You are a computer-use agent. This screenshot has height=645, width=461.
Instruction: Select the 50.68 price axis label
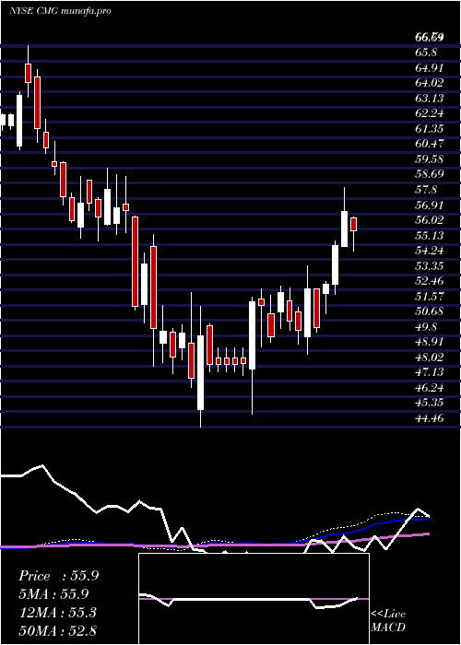(x=430, y=311)
